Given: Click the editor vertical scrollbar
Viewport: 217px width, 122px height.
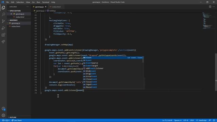Looking at the screenshot, I should point(216,72).
